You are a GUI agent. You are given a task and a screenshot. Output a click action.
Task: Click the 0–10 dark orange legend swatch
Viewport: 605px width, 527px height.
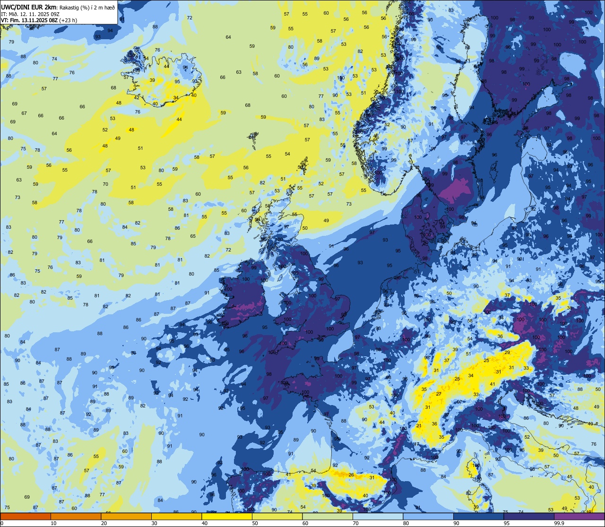[26, 516]
